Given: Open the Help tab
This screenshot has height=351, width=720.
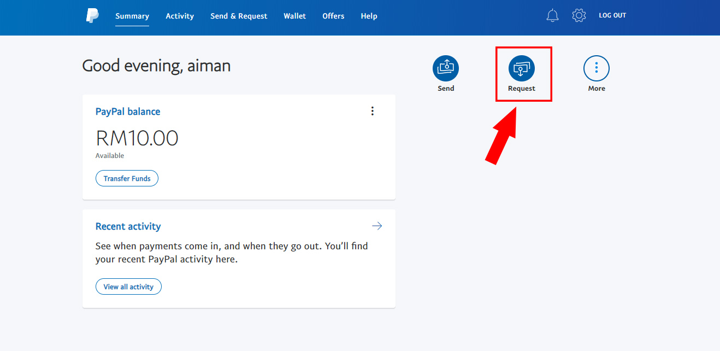Looking at the screenshot, I should [369, 16].
